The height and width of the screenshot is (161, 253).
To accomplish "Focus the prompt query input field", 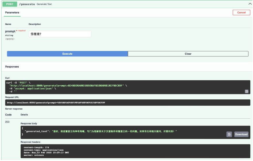I will tap(60, 34).
